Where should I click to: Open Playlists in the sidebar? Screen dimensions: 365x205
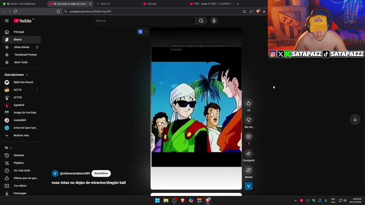tap(21, 163)
